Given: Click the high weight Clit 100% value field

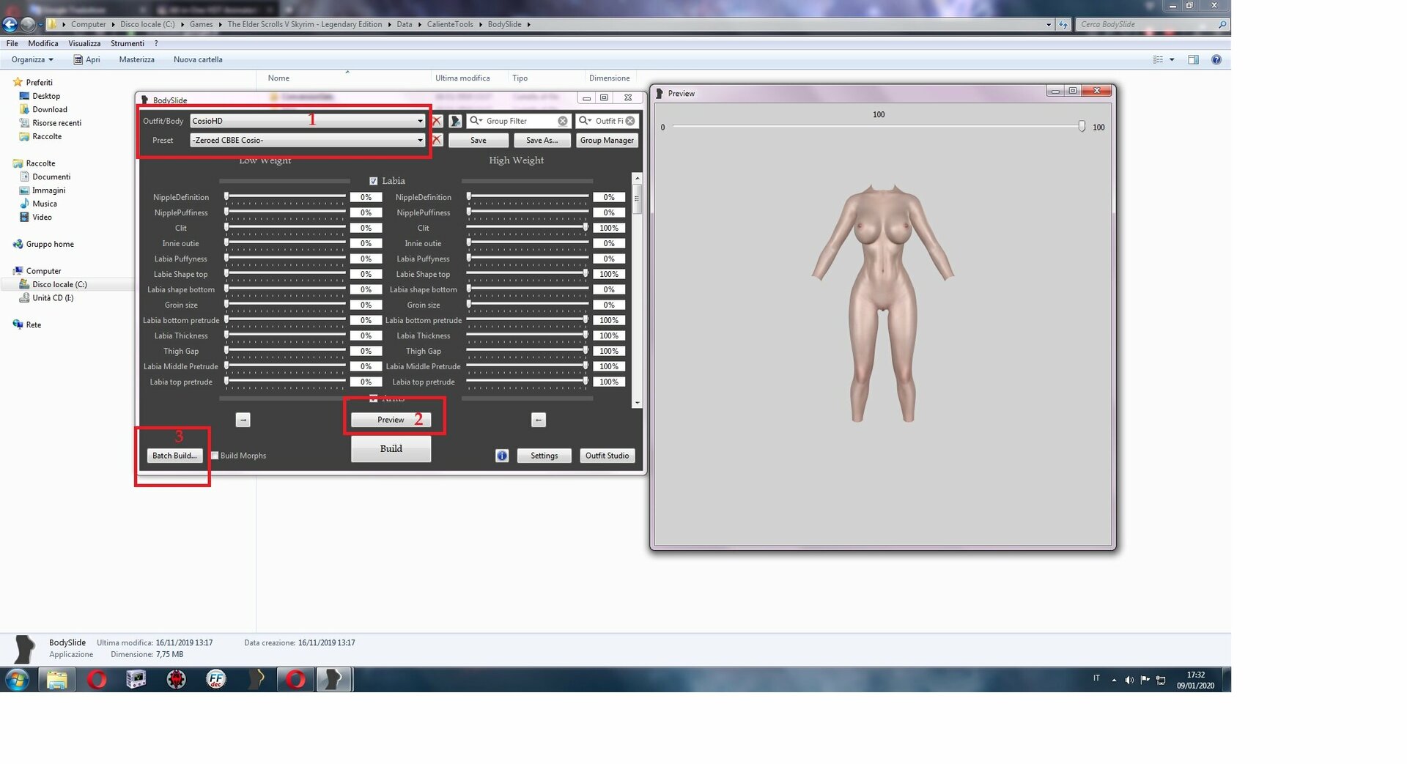Looking at the screenshot, I should pos(609,228).
